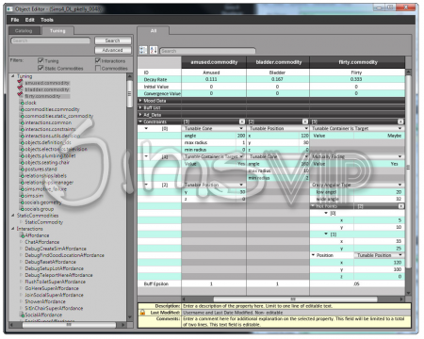Click green icon beside postures.stand
424x339 pixels.
pyautogui.click(x=23, y=169)
